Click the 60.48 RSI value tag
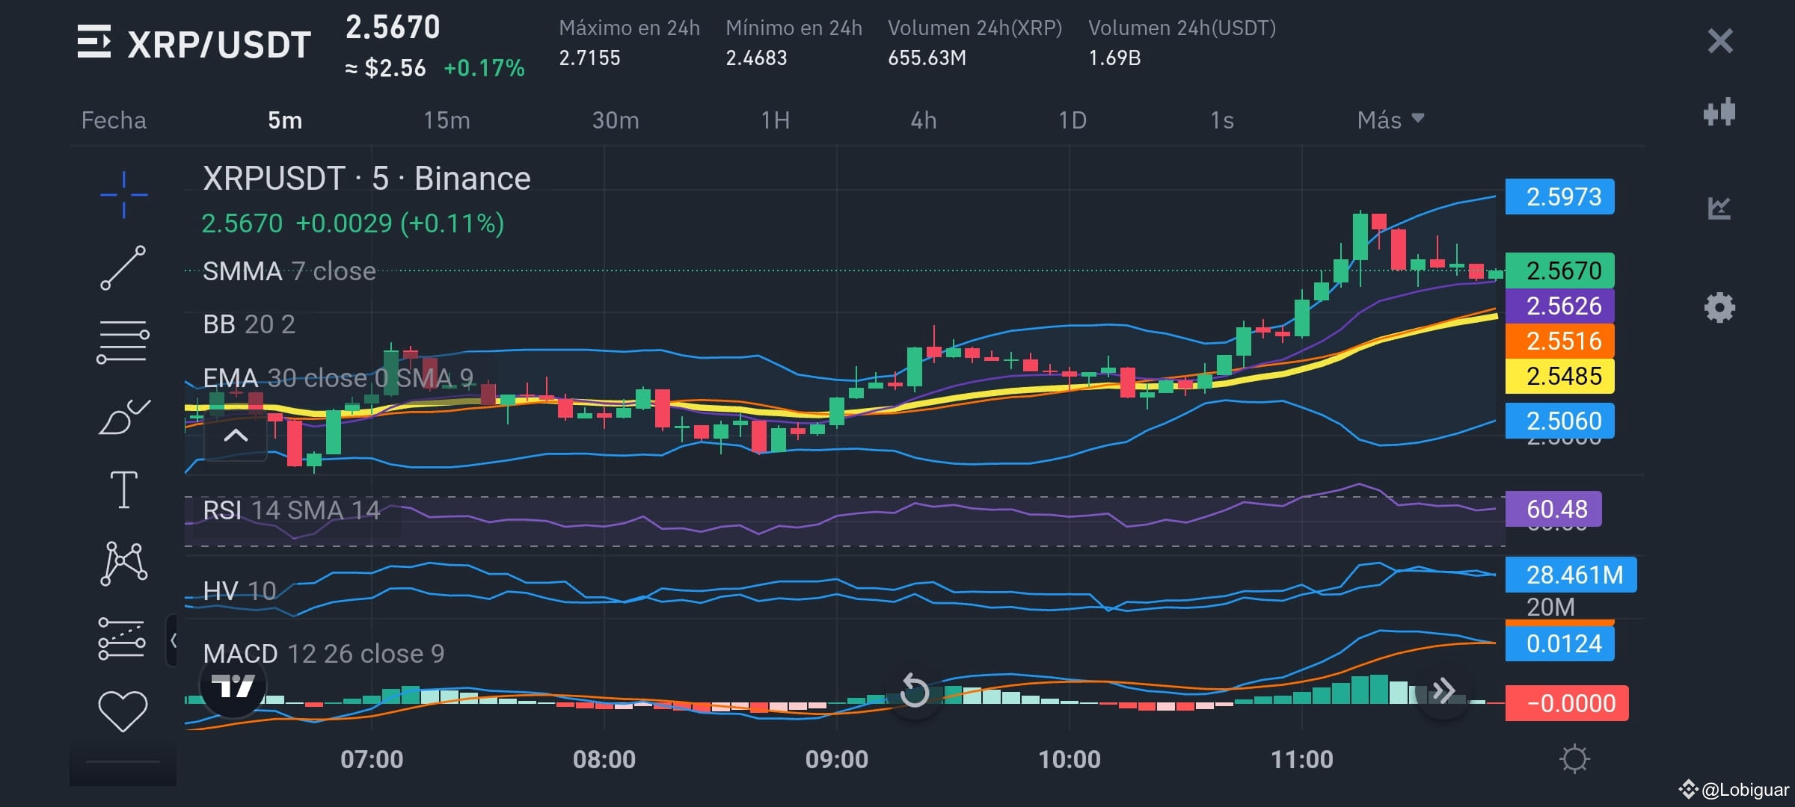The width and height of the screenshot is (1795, 807). coord(1553,509)
